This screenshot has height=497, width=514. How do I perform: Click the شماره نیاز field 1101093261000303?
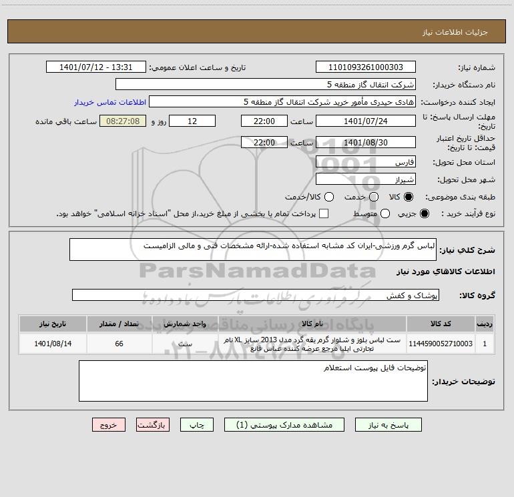coord(366,67)
